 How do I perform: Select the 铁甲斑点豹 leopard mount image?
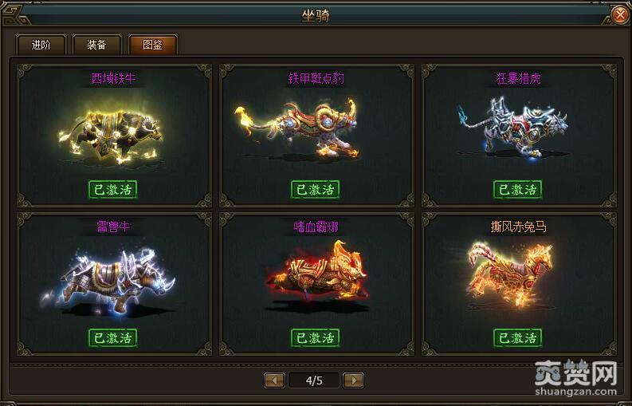[x=297, y=129]
